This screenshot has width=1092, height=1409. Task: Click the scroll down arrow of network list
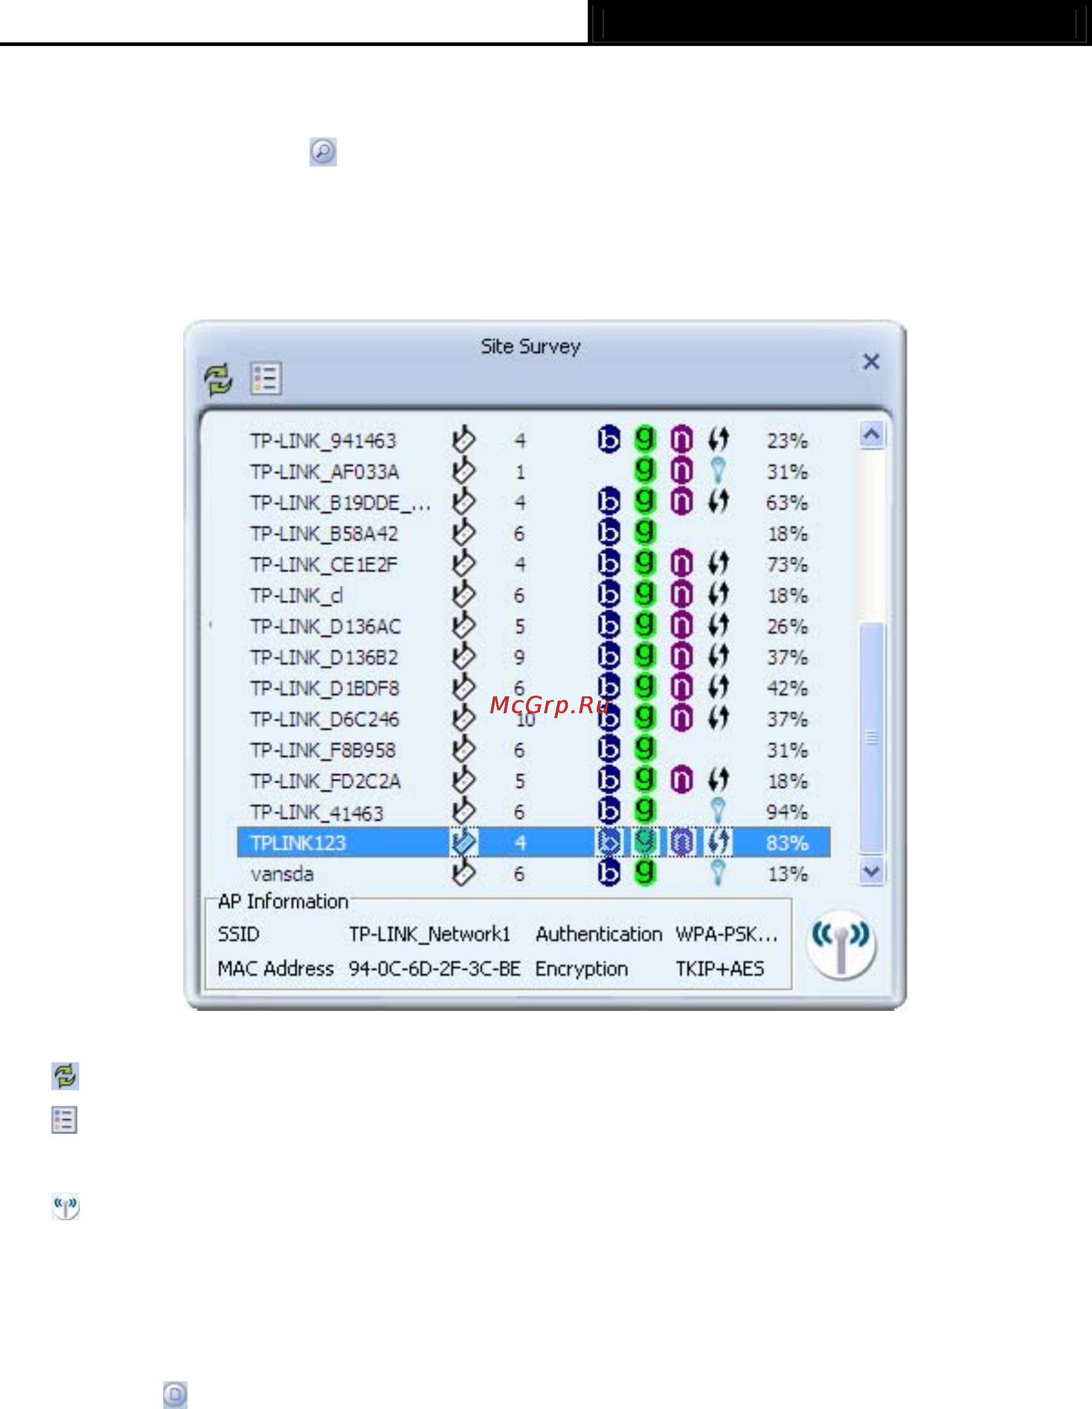[871, 872]
